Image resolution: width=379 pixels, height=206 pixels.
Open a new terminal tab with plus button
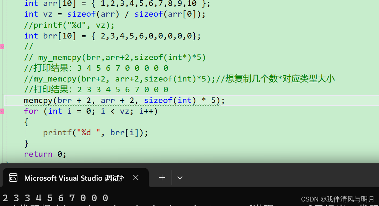162,178
